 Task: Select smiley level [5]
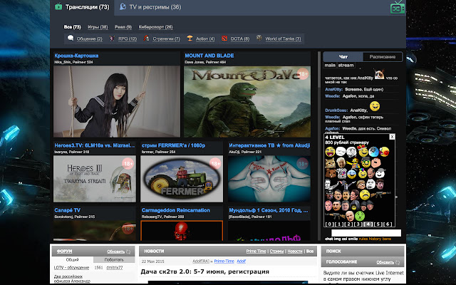(x=378, y=224)
